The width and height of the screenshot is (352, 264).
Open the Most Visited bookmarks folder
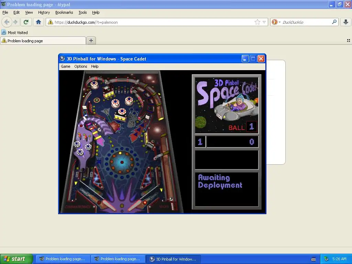(14, 33)
